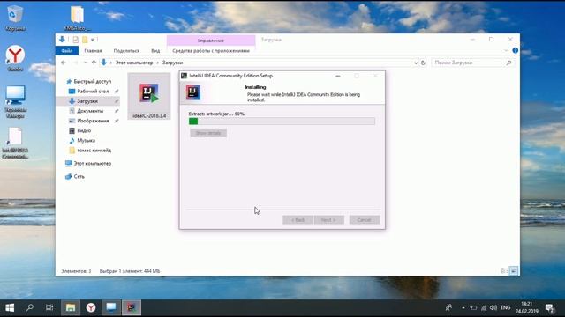
Task: Click the New folder quick access icon
Action: coord(85,40)
